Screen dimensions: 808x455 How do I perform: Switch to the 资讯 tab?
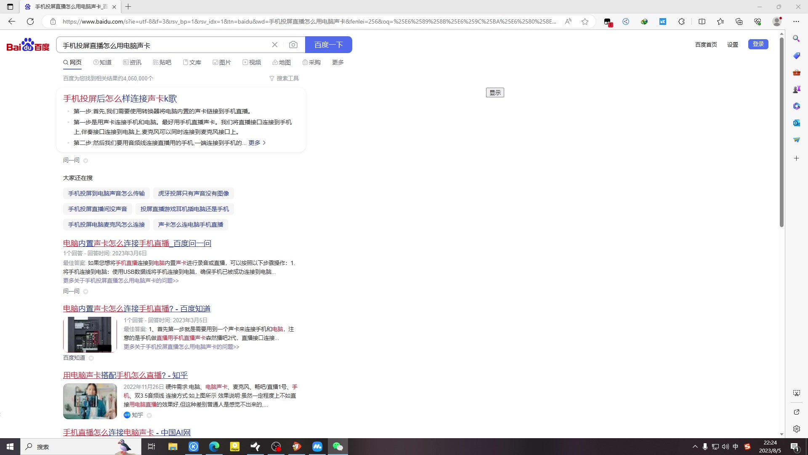click(x=132, y=62)
